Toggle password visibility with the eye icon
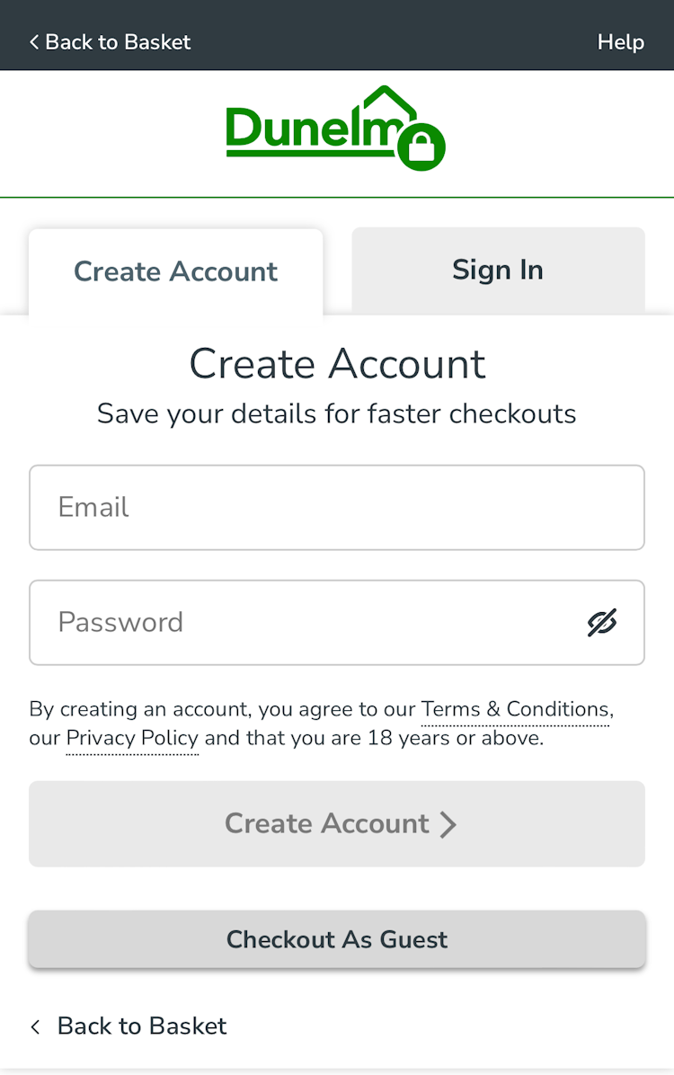 point(602,622)
